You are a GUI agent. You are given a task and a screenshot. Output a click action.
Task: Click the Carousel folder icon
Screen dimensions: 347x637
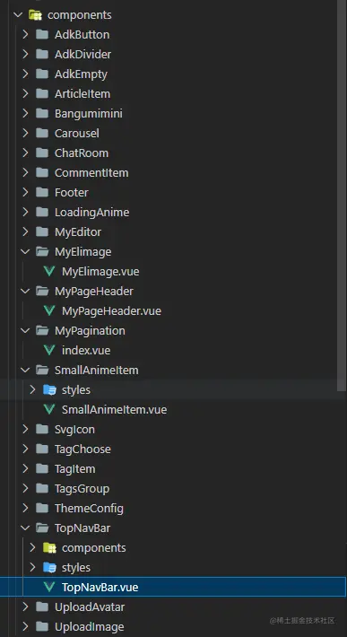point(42,134)
